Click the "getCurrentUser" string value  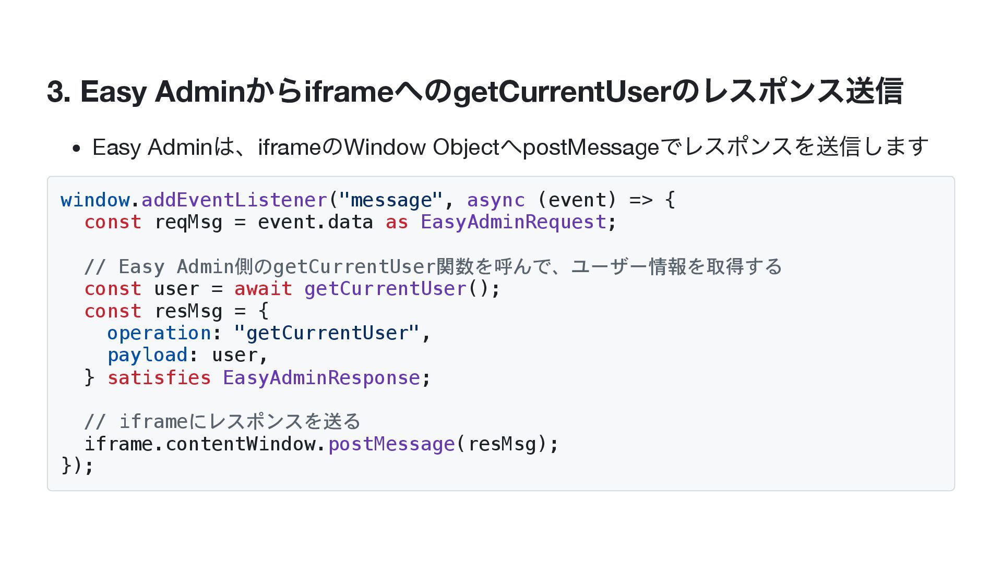327,333
